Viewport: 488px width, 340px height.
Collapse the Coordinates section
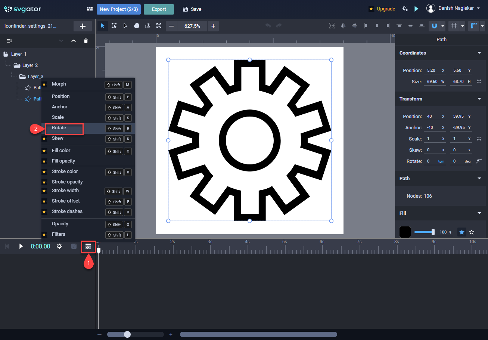coord(479,53)
